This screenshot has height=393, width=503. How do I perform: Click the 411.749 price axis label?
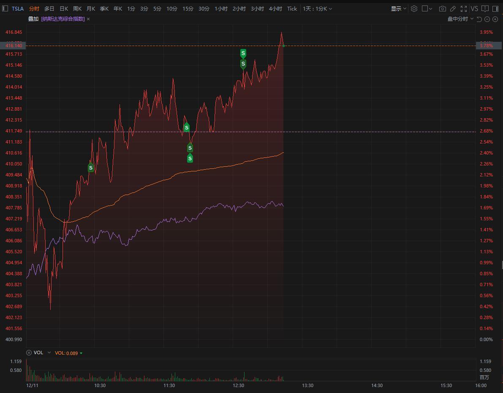point(14,131)
